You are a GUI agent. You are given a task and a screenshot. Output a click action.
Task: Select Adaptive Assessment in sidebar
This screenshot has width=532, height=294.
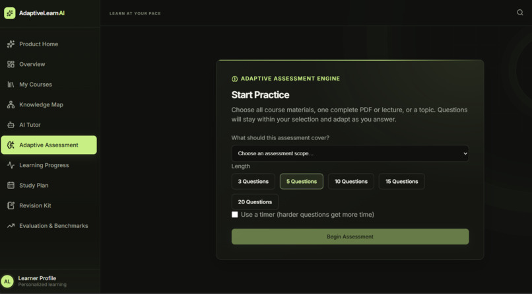pyautogui.click(x=49, y=145)
